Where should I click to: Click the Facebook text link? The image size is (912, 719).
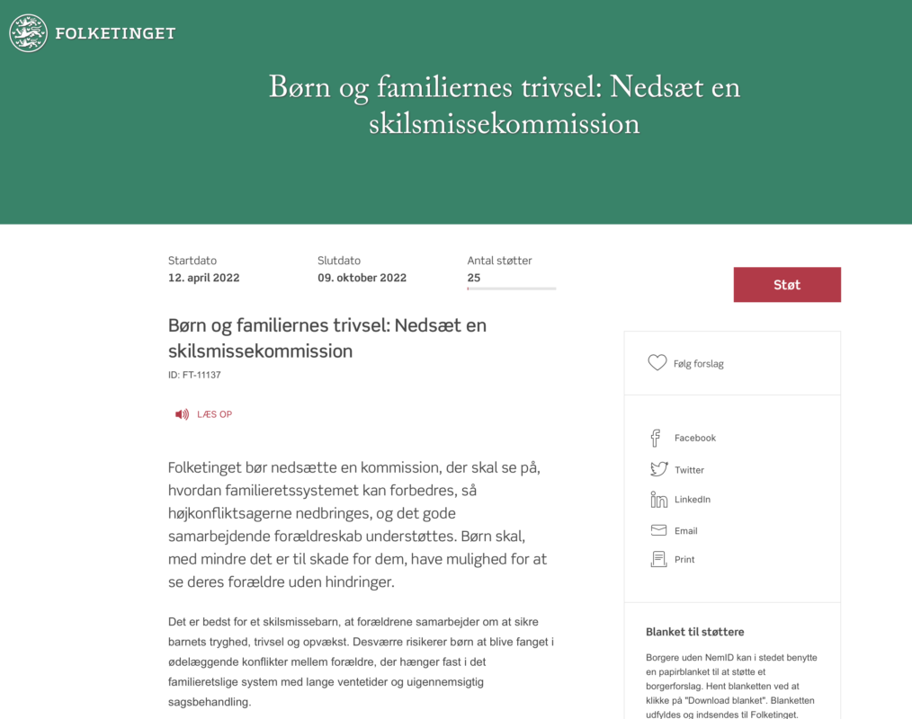(x=695, y=438)
